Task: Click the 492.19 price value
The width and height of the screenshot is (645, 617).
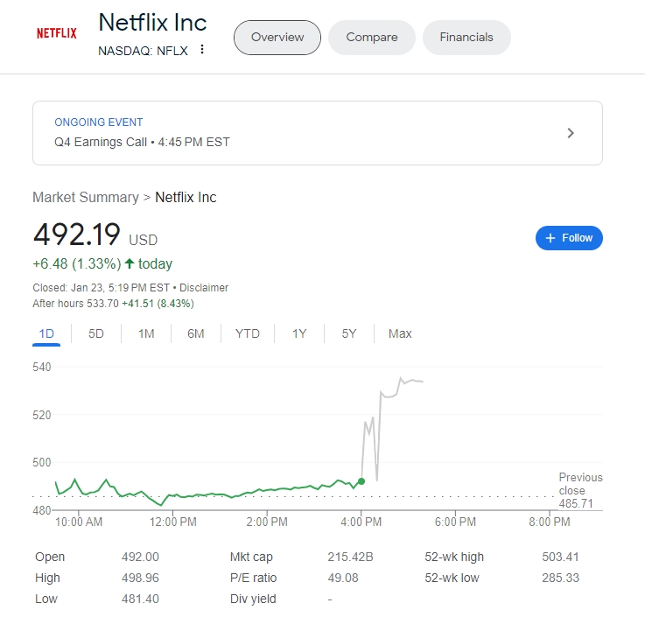Action: [77, 235]
